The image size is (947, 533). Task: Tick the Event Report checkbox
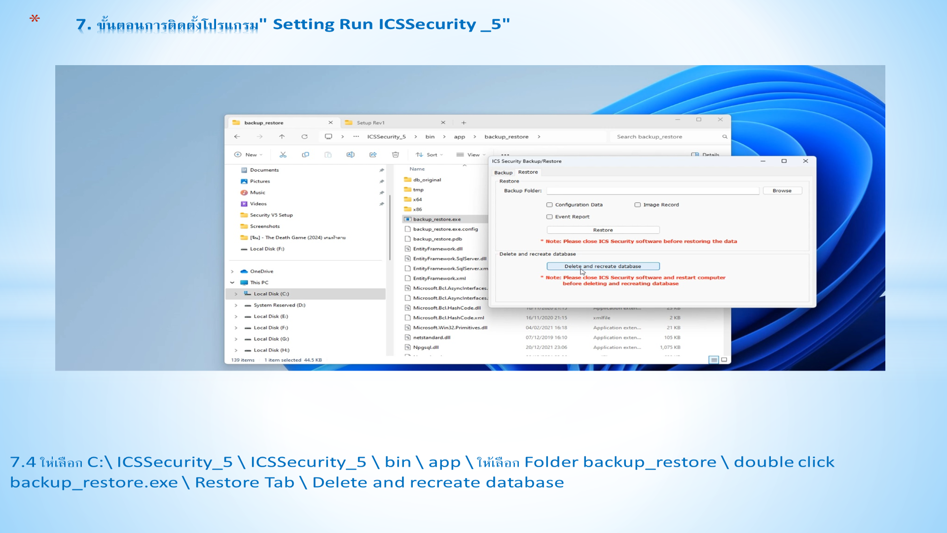tap(549, 217)
